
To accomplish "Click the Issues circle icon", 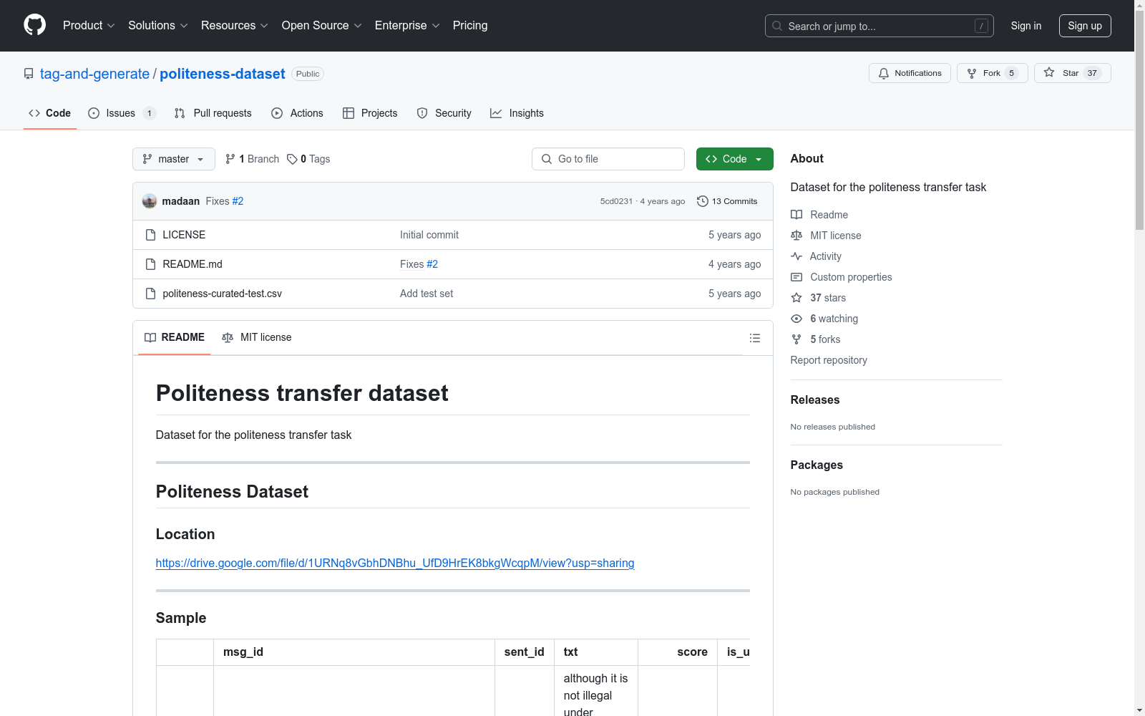I will (x=94, y=113).
